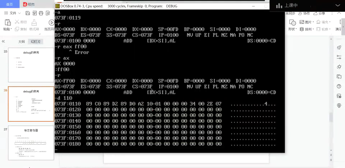Click the Print icon in WPS toolbar
Image resolution: width=345 pixels, height=168 pixels.
pyautogui.click(x=41, y=13)
